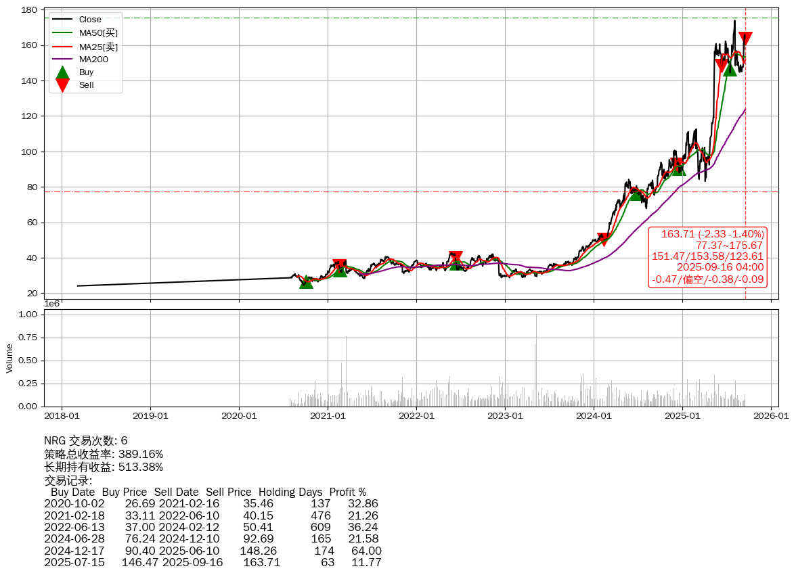Click the green buy marker near 146
The height and width of the screenshot is (575, 796).
(x=729, y=69)
